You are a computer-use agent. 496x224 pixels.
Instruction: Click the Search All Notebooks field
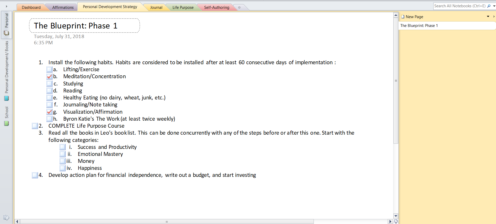pos(459,6)
